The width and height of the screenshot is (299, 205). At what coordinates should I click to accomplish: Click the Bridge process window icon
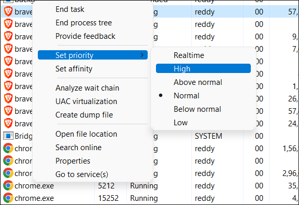tap(8, 136)
